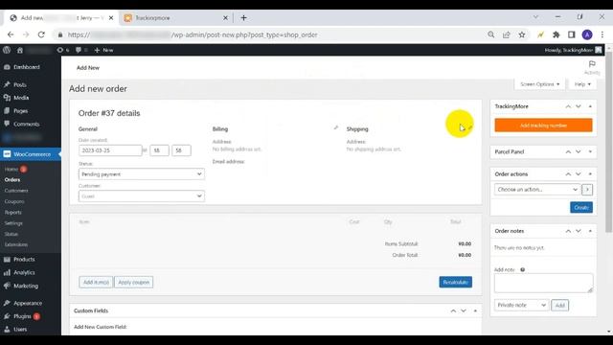This screenshot has width=613, height=345.
Task: Open WooCommerce Status submenu
Action: click(x=11, y=234)
